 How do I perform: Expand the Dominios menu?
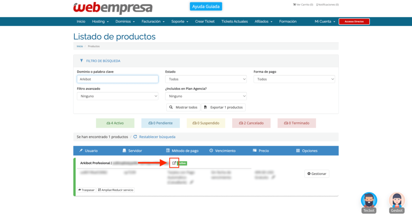click(x=125, y=22)
